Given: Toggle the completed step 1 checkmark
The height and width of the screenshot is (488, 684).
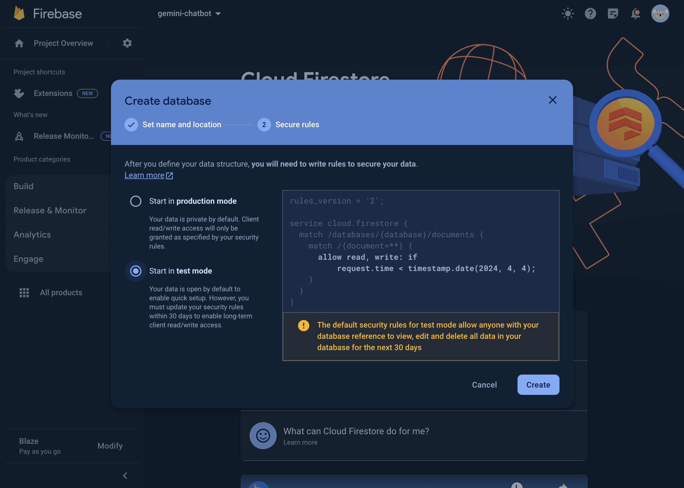Looking at the screenshot, I should 131,125.
